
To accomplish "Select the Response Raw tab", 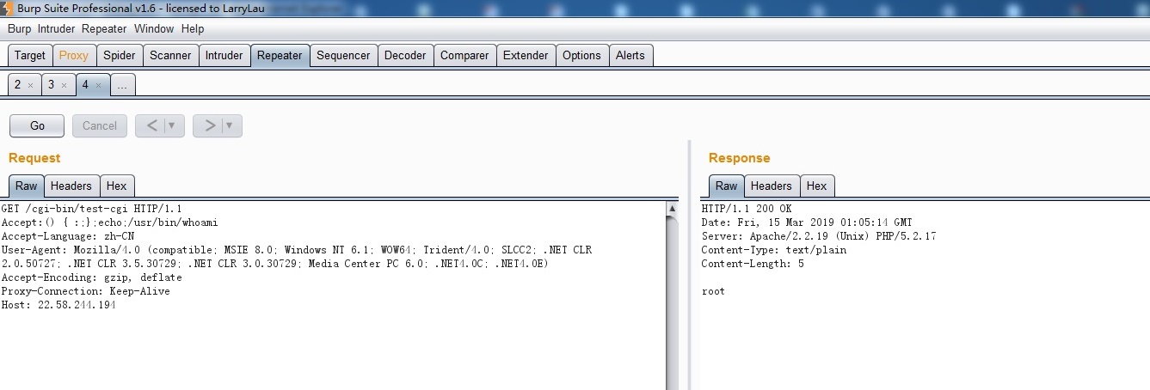I will [x=727, y=186].
